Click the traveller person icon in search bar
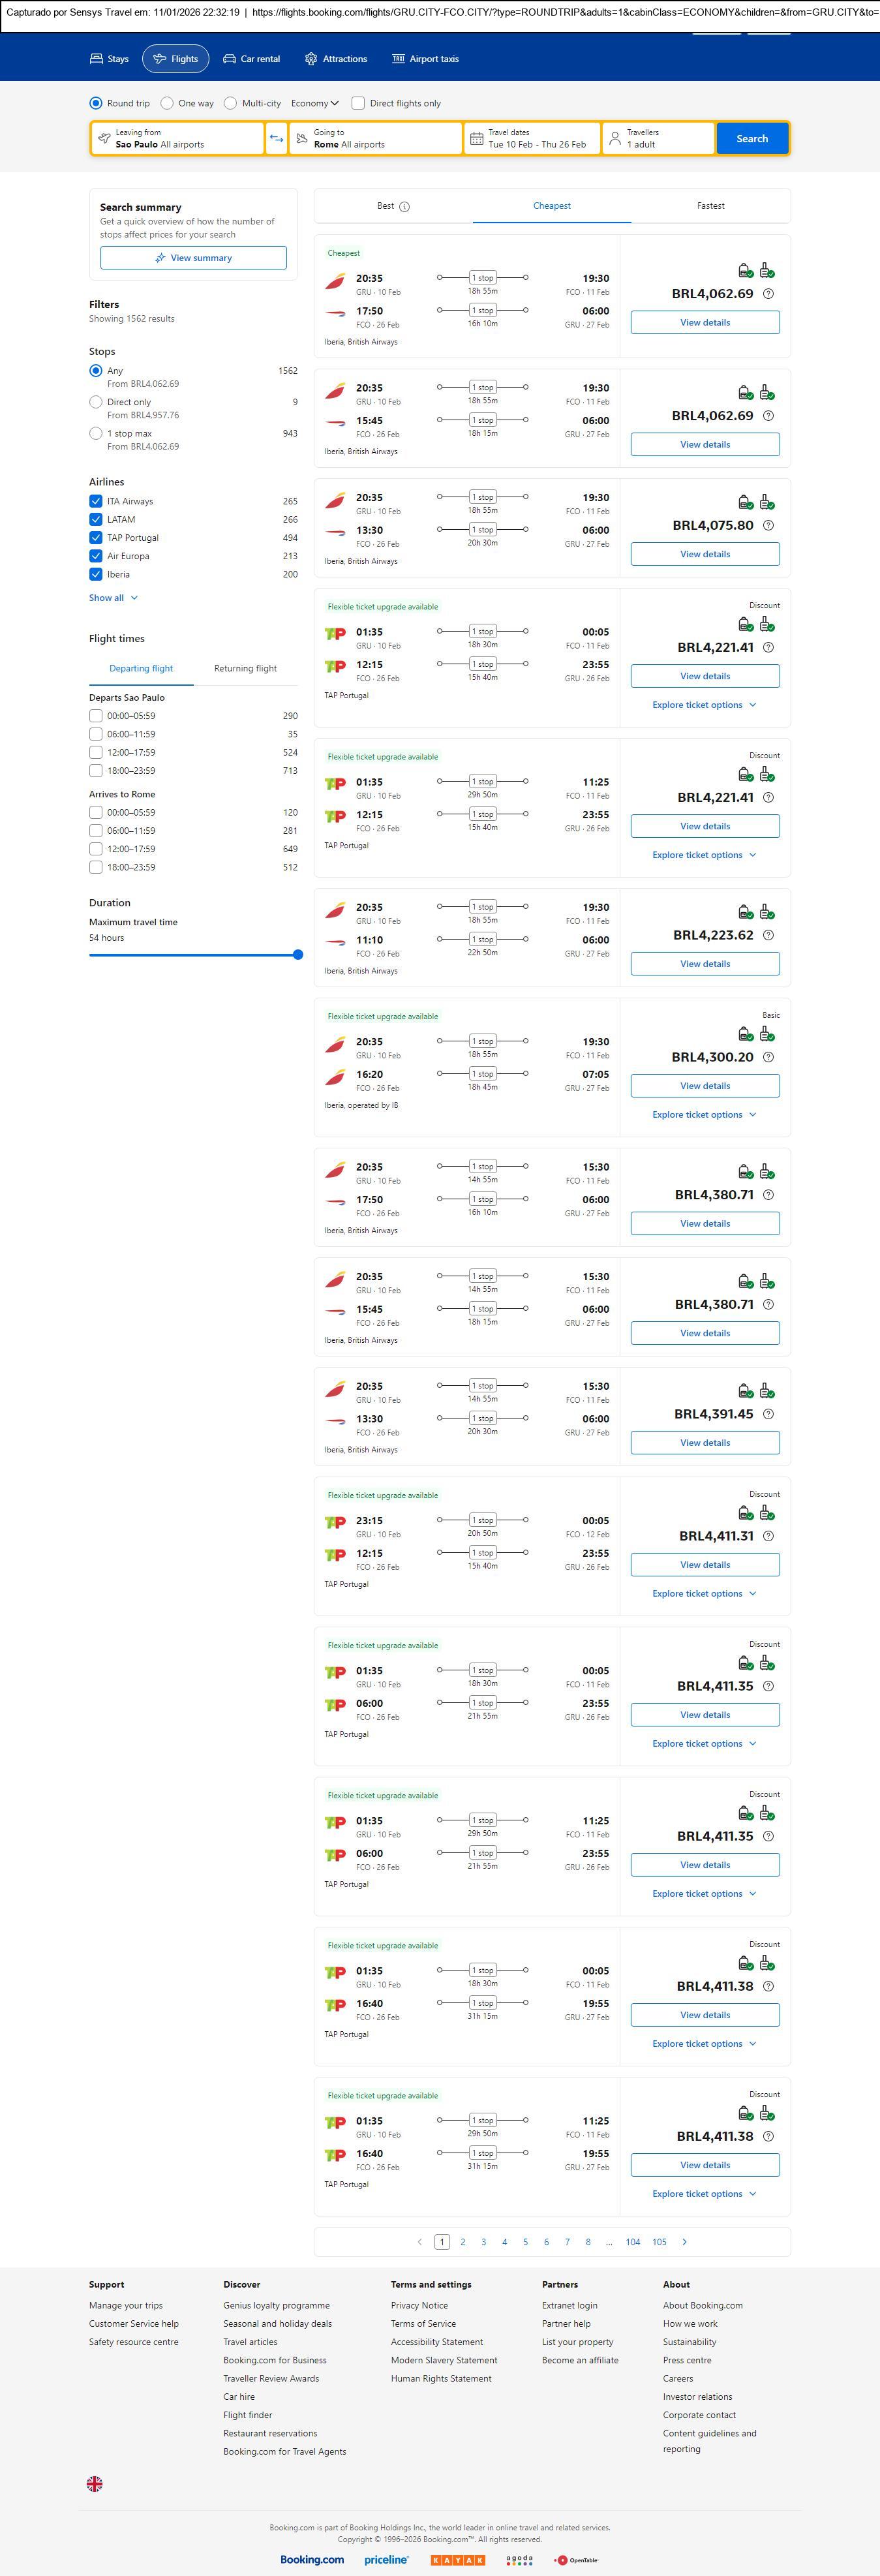The image size is (880, 2576). click(615, 138)
